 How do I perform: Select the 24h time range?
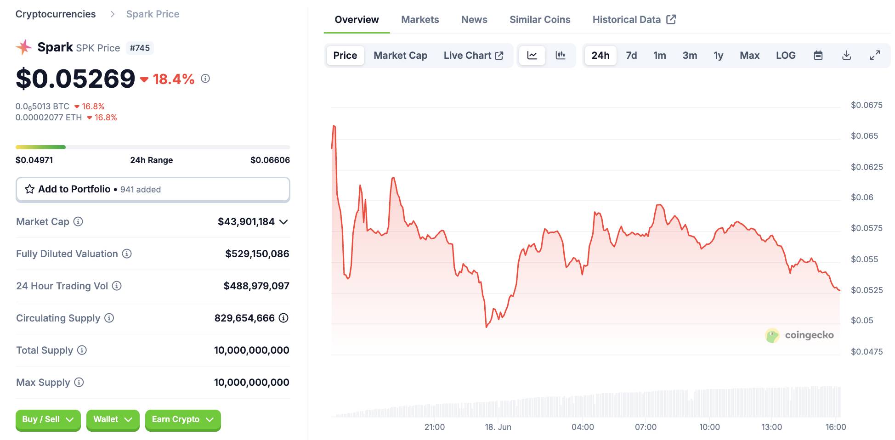(600, 56)
